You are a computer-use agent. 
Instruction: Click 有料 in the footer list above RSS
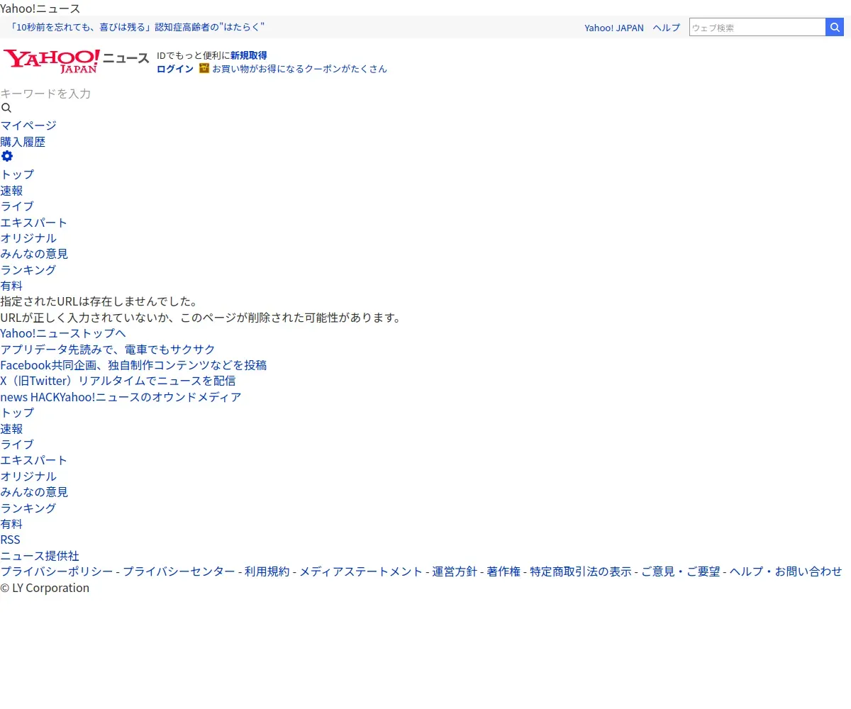[x=11, y=524]
